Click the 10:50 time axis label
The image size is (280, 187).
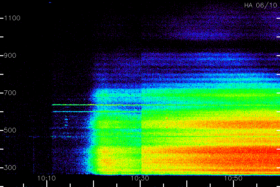pos(233,178)
